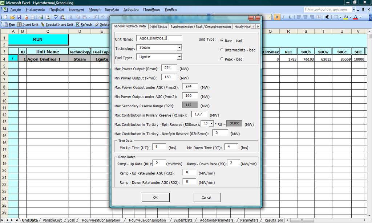Image resolution: width=372 pixels, height=223 pixels.
Task: Align text left
Action: pos(299,17)
